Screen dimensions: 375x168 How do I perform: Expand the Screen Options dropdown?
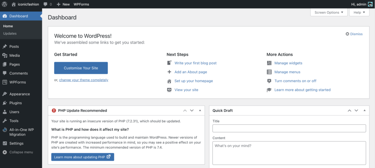click(x=328, y=12)
